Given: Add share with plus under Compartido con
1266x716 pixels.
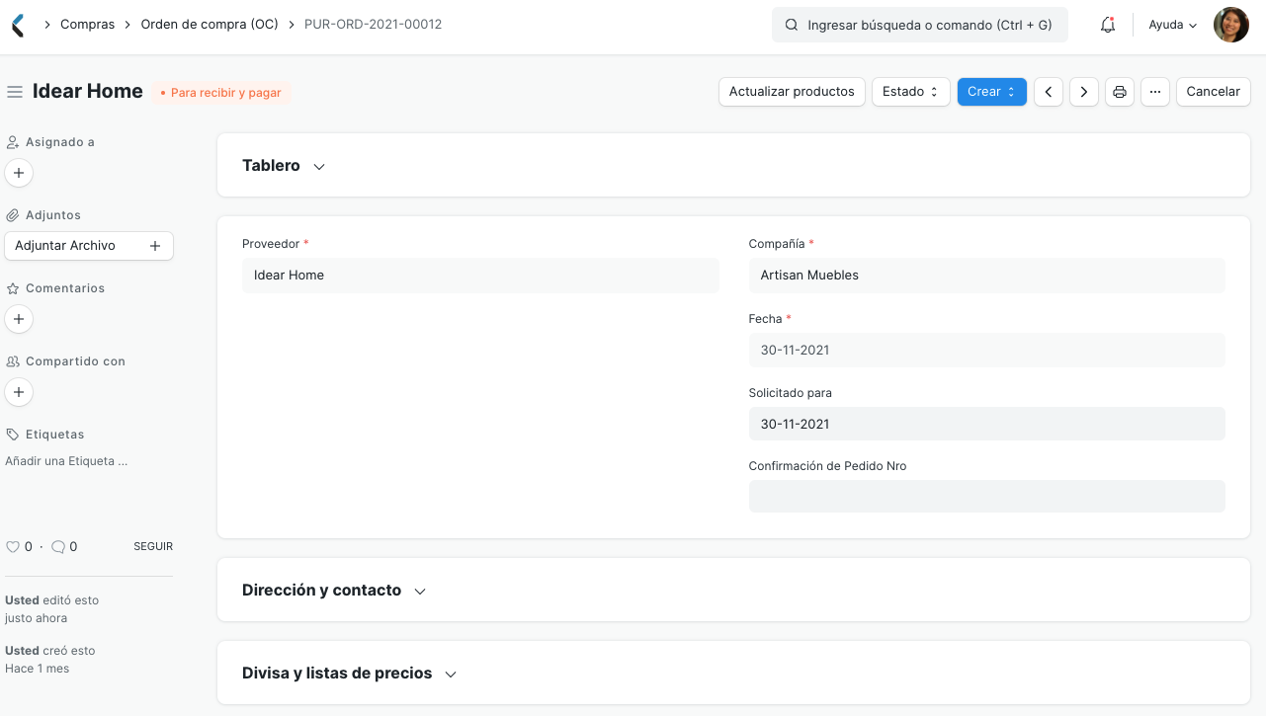Looking at the screenshot, I should point(19,392).
